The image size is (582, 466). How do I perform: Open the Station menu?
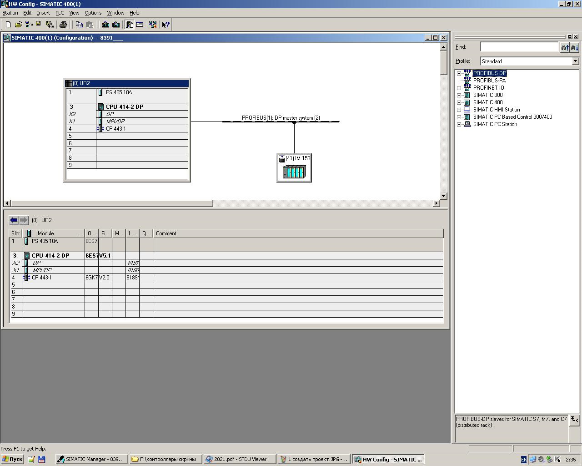click(10, 13)
